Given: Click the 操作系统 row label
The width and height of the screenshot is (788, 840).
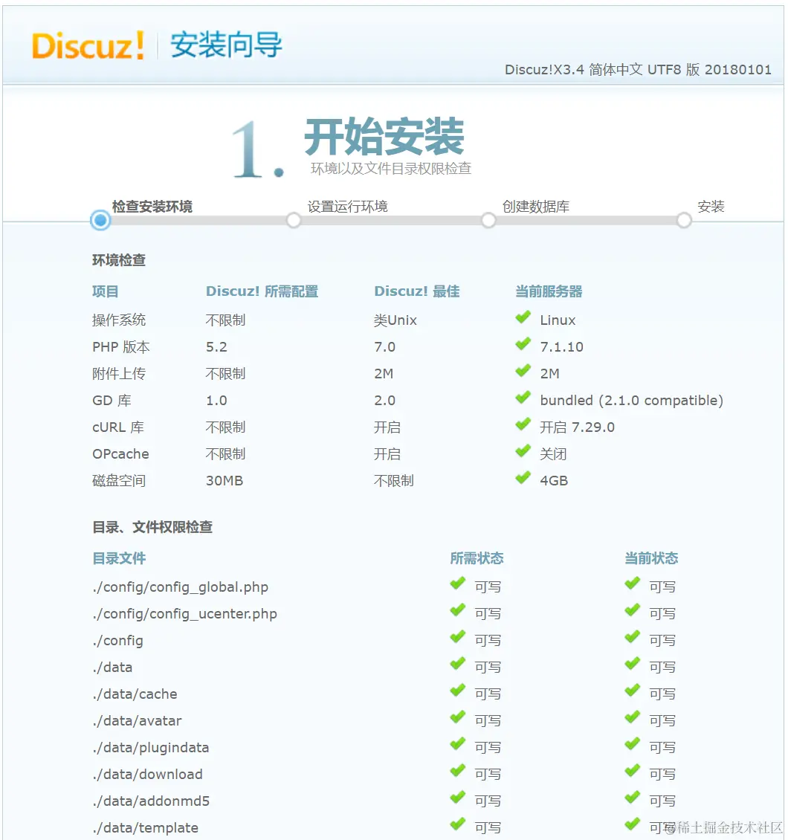Looking at the screenshot, I should [119, 320].
